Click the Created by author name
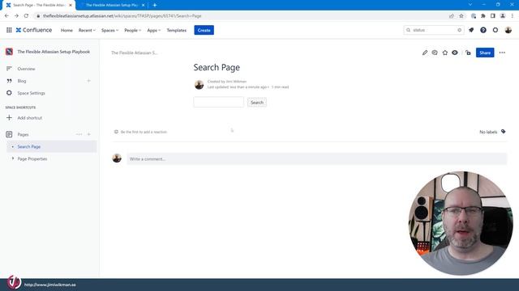Viewport: 519px width, 291px height. point(236,81)
